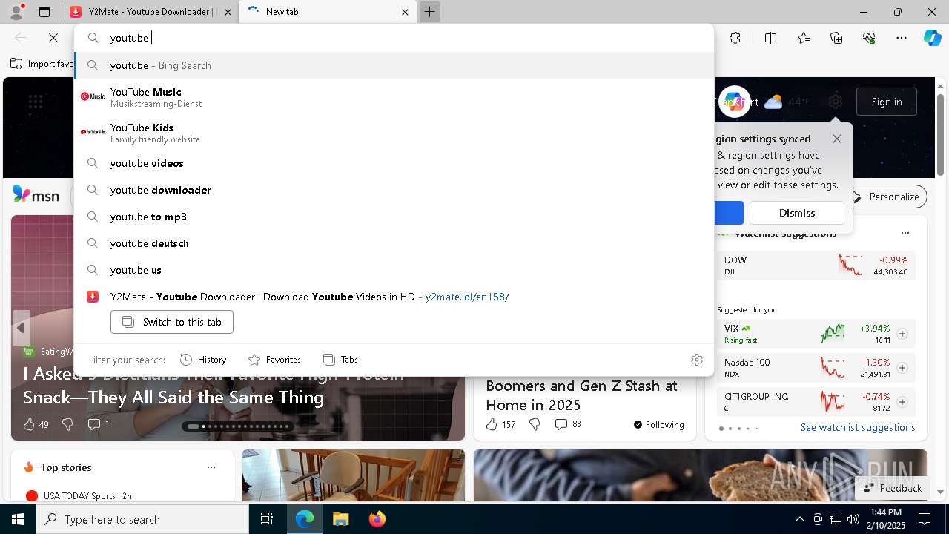Add Nasdaq 100 to the watchlist
This screenshot has height=534, width=949.
902,368
